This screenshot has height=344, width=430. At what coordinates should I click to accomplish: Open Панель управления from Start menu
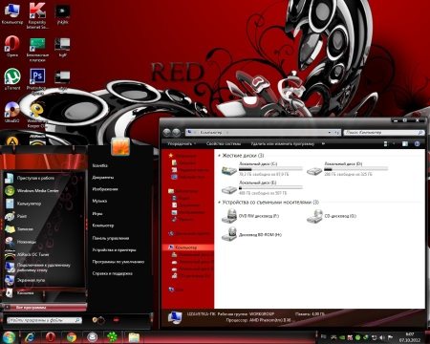pyautogui.click(x=111, y=238)
